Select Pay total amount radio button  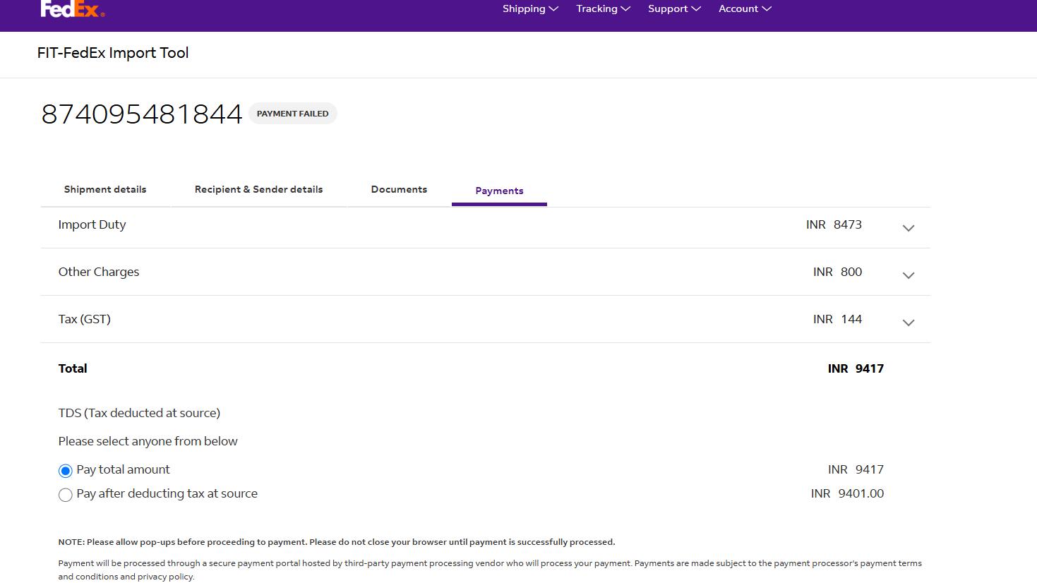click(x=66, y=471)
